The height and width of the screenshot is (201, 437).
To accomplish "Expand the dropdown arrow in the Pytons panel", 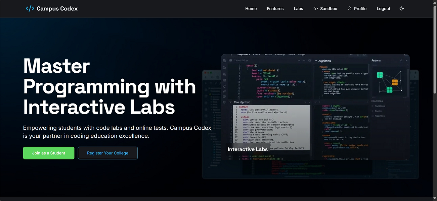I will pos(401,61).
